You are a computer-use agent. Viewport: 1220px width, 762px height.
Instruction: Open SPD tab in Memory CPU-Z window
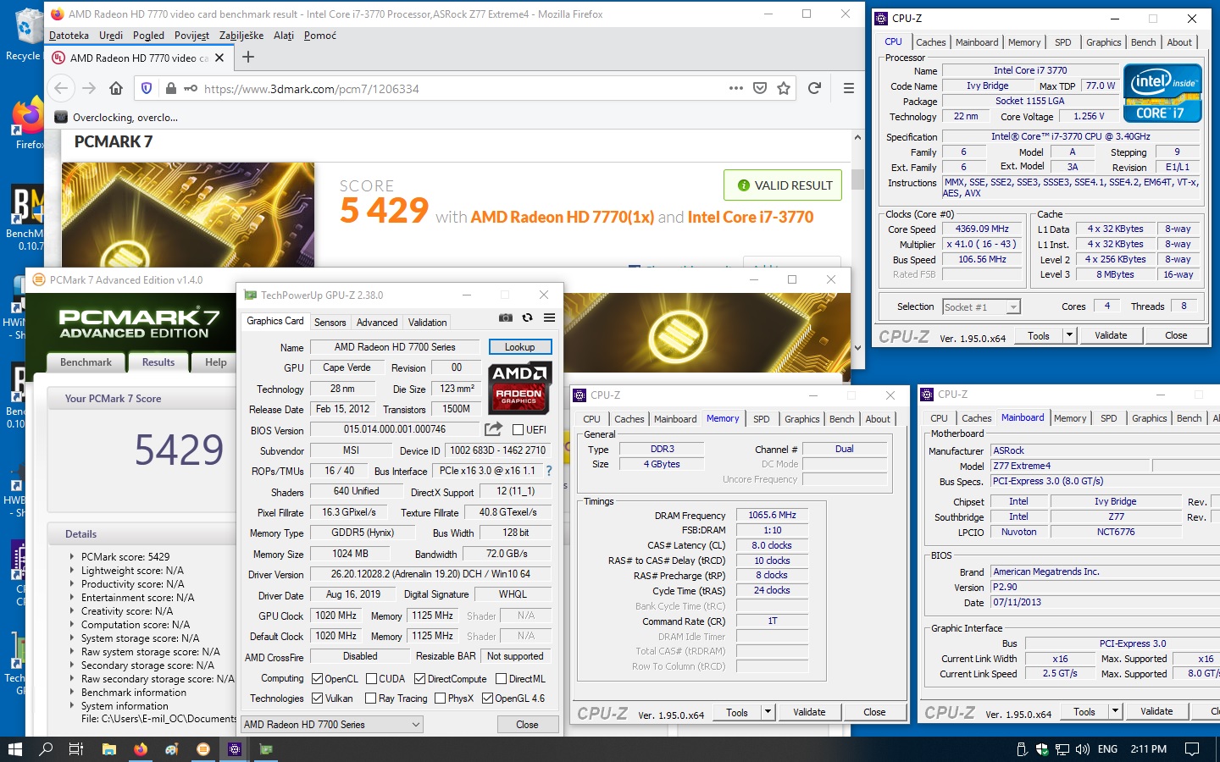pos(762,419)
